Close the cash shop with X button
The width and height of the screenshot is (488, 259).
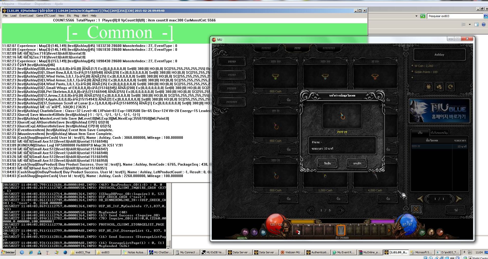point(416,209)
